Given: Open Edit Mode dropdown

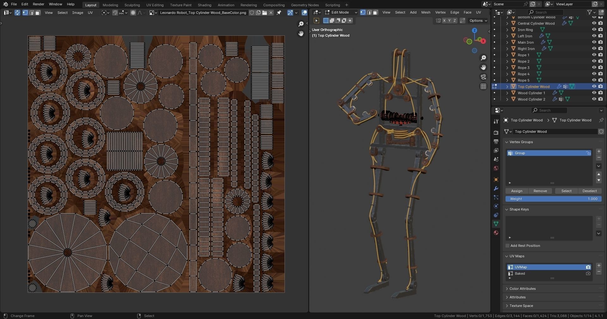Looking at the screenshot, I should (341, 12).
